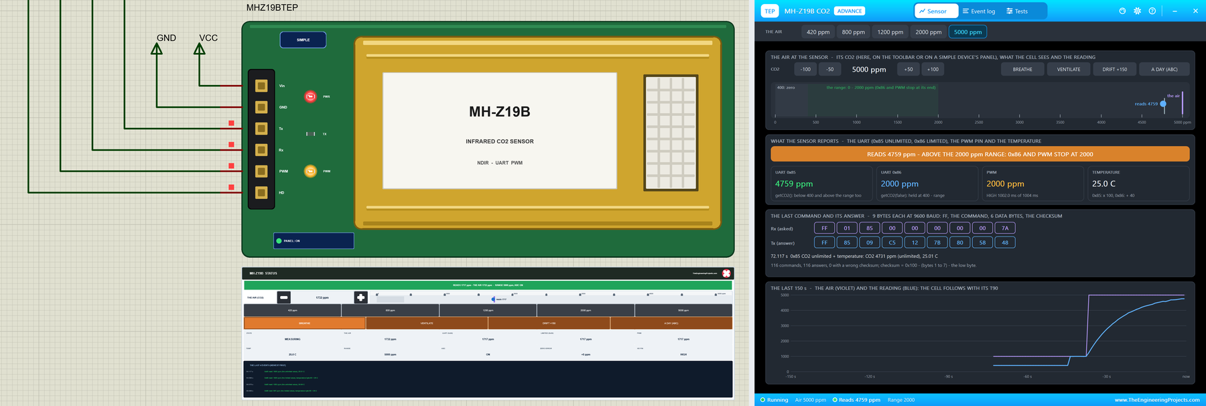Viewport: 1206px width, 406px height.
Task: Click the UART 0x85 4759 ppm card
Action: coord(821,184)
